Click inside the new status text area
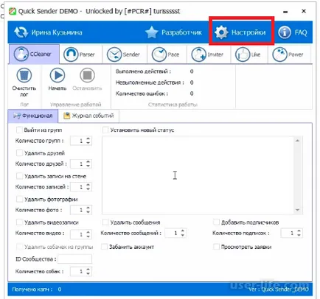The width and height of the screenshot is (320, 299). tap(198, 175)
